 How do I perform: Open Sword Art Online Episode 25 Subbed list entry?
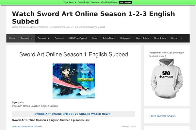(x=27, y=126)
